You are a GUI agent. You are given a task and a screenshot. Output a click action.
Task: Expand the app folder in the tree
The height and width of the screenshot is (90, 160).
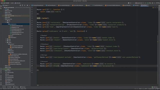coord(4,9)
